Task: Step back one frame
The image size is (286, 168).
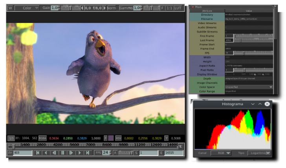Action: 54,153
